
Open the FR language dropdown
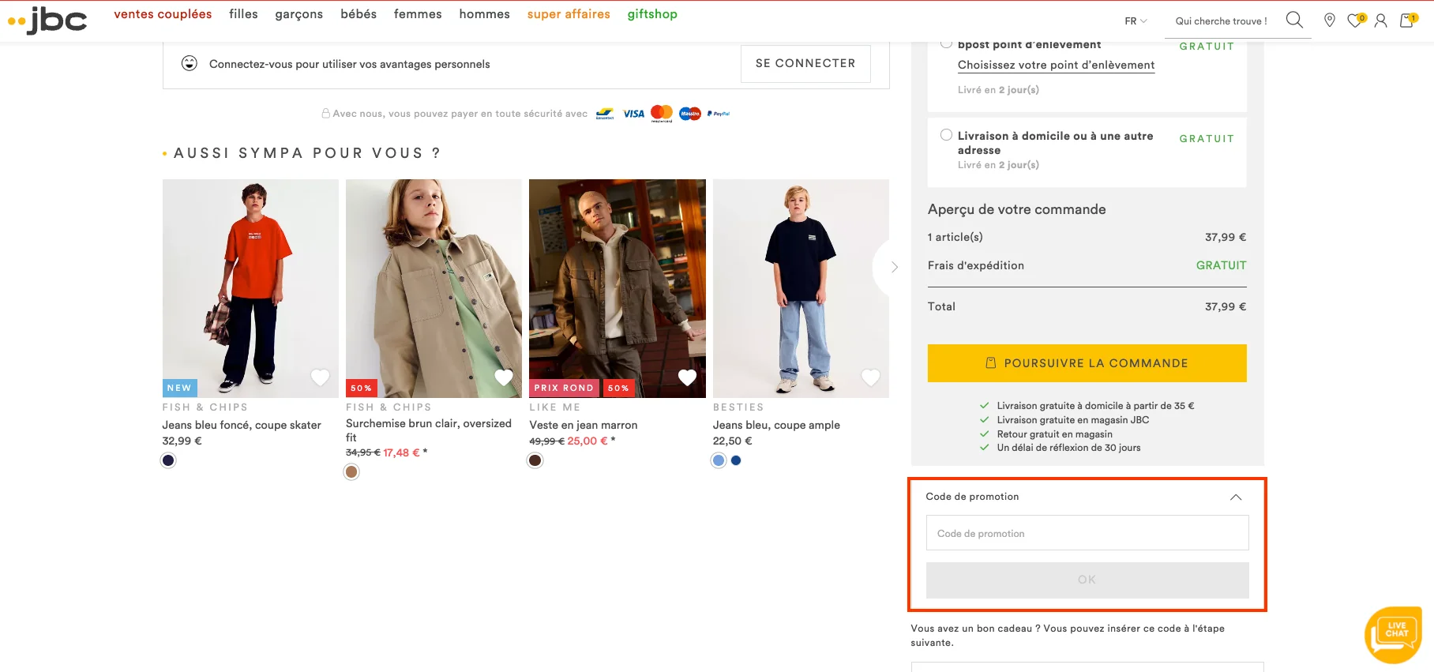[x=1136, y=21]
